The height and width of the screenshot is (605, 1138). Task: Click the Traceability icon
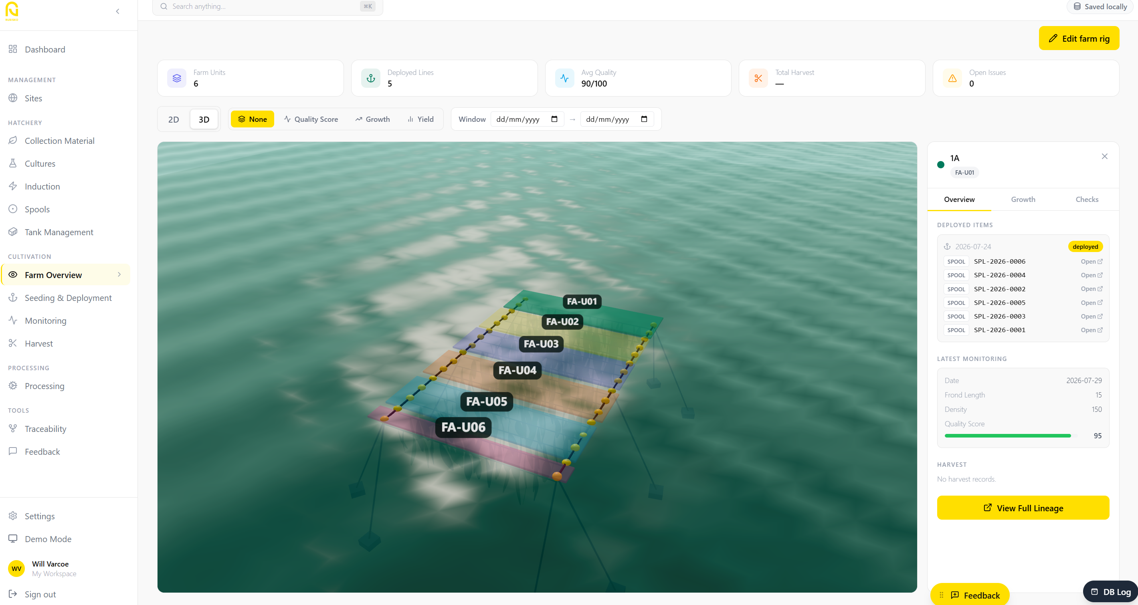[x=13, y=428]
